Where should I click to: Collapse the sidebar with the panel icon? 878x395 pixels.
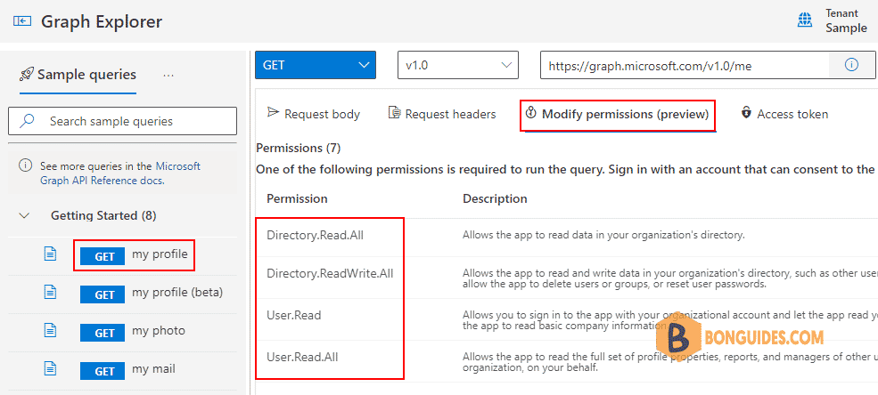[21, 21]
